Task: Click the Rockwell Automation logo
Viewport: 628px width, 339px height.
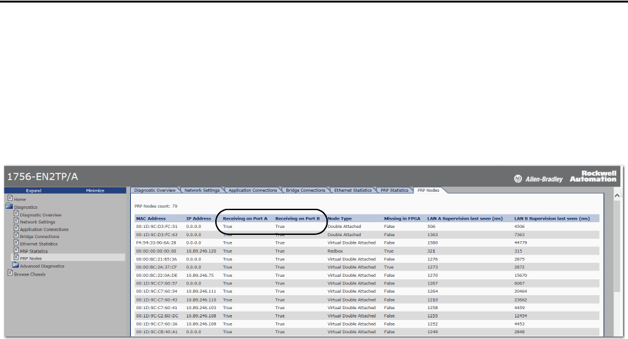Action: pyautogui.click(x=593, y=176)
